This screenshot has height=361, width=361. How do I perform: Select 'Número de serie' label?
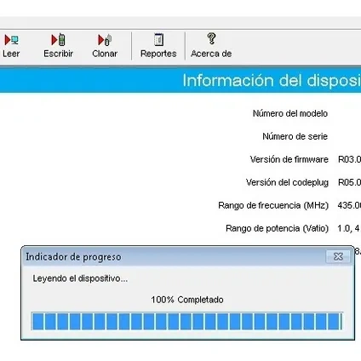[x=295, y=136]
